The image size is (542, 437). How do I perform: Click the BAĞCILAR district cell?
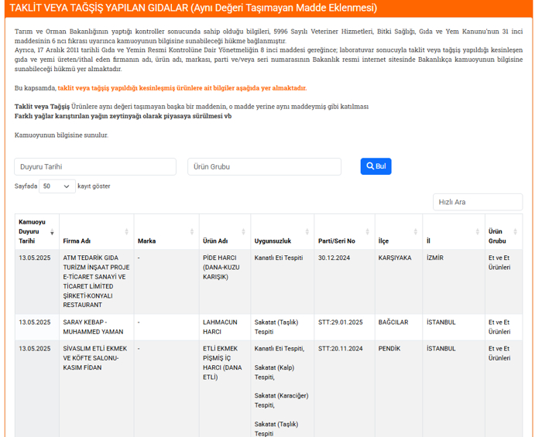(399, 327)
